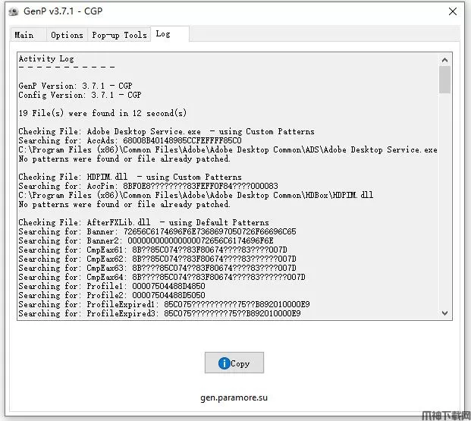Click the 'GenP Version: 3.7.1 - CGP' line
Screen dimensions: 471x421
pyautogui.click(x=75, y=86)
